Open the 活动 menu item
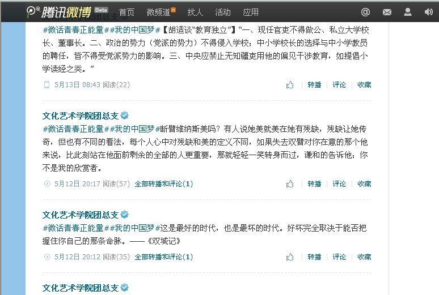The image size is (439, 295). [x=223, y=12]
